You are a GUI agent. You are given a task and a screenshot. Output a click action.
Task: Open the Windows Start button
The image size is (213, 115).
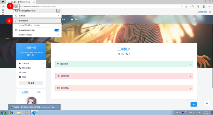[3, 113]
